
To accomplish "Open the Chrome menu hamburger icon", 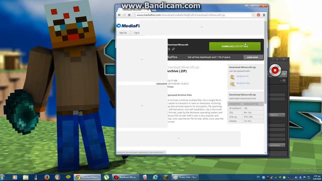I will pyautogui.click(x=264, y=15).
